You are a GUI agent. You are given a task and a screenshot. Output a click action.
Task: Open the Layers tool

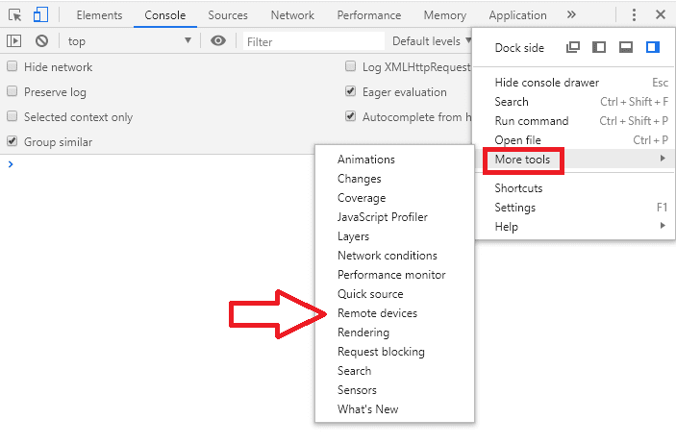tap(394, 235)
